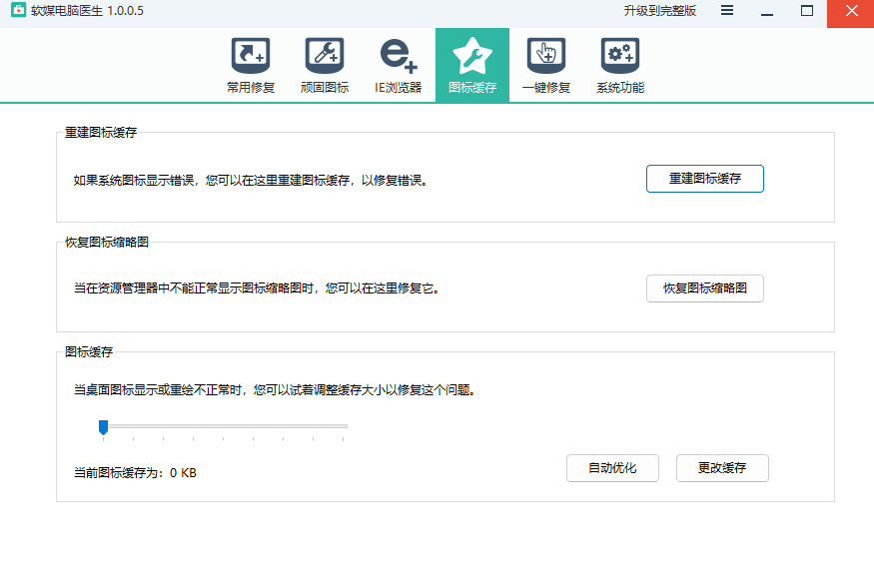Click the 软媒电脑医生 app logo
Screen dimensions: 874x568
(x=17, y=11)
